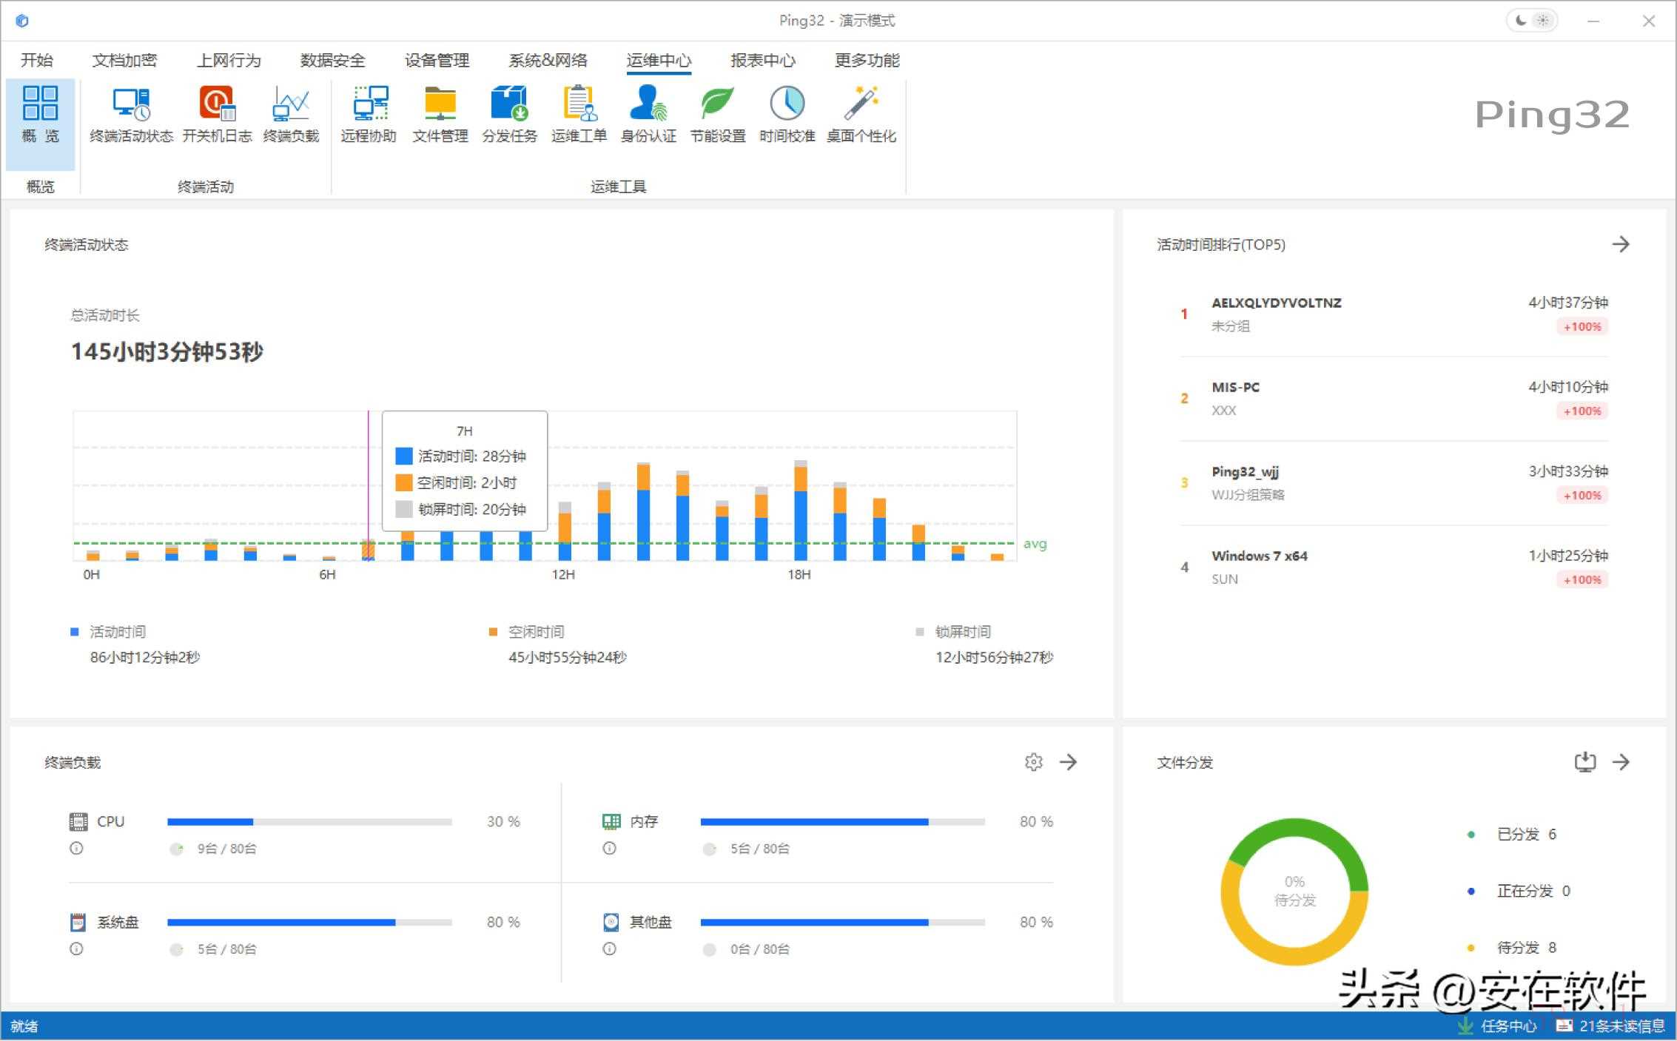
Task: Click the 系统盘 system disk icon
Action: click(78, 922)
